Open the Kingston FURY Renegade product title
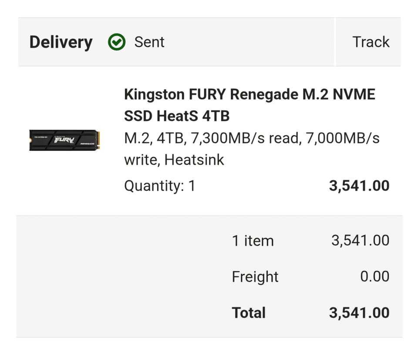This screenshot has width=418, height=343. tap(249, 105)
